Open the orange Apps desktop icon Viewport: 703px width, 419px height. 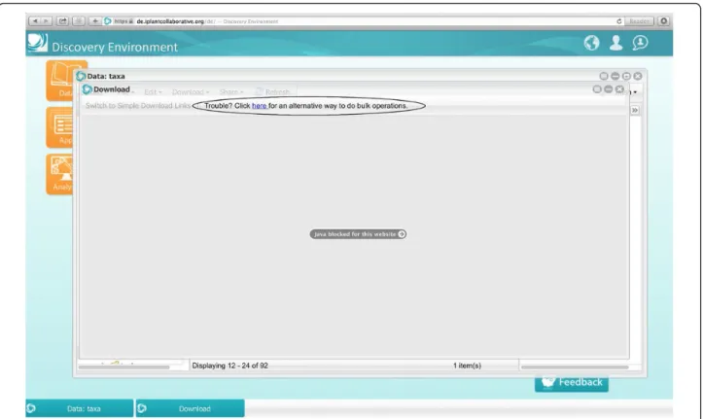coord(59,127)
